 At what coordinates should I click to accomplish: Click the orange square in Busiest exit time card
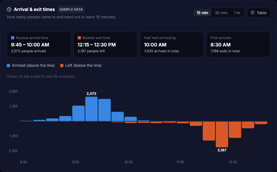pyautogui.click(x=79, y=38)
